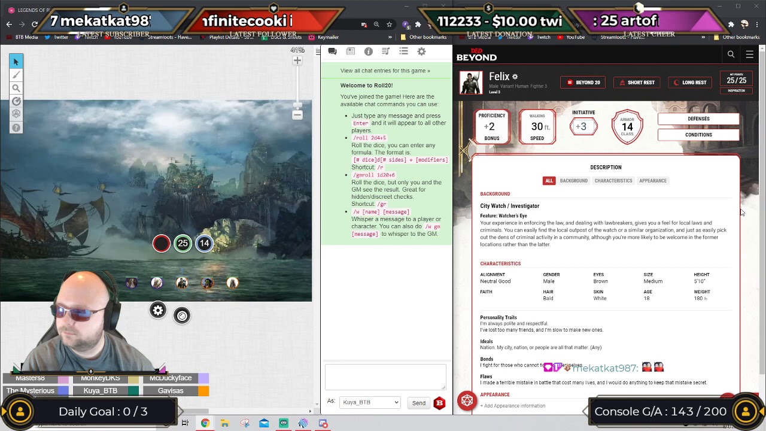The height and width of the screenshot is (431, 766).
Task: Switch to the Background description filter
Action: [573, 181]
